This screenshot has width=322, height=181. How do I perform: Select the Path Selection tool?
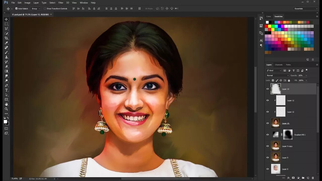click(6, 95)
